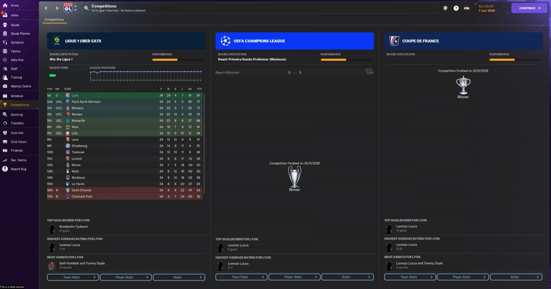Click the league positions graph
Image resolution: width=551 pixels, height=289 pixels.
coord(146,76)
